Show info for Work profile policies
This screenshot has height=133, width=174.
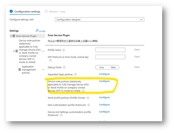[88, 98]
